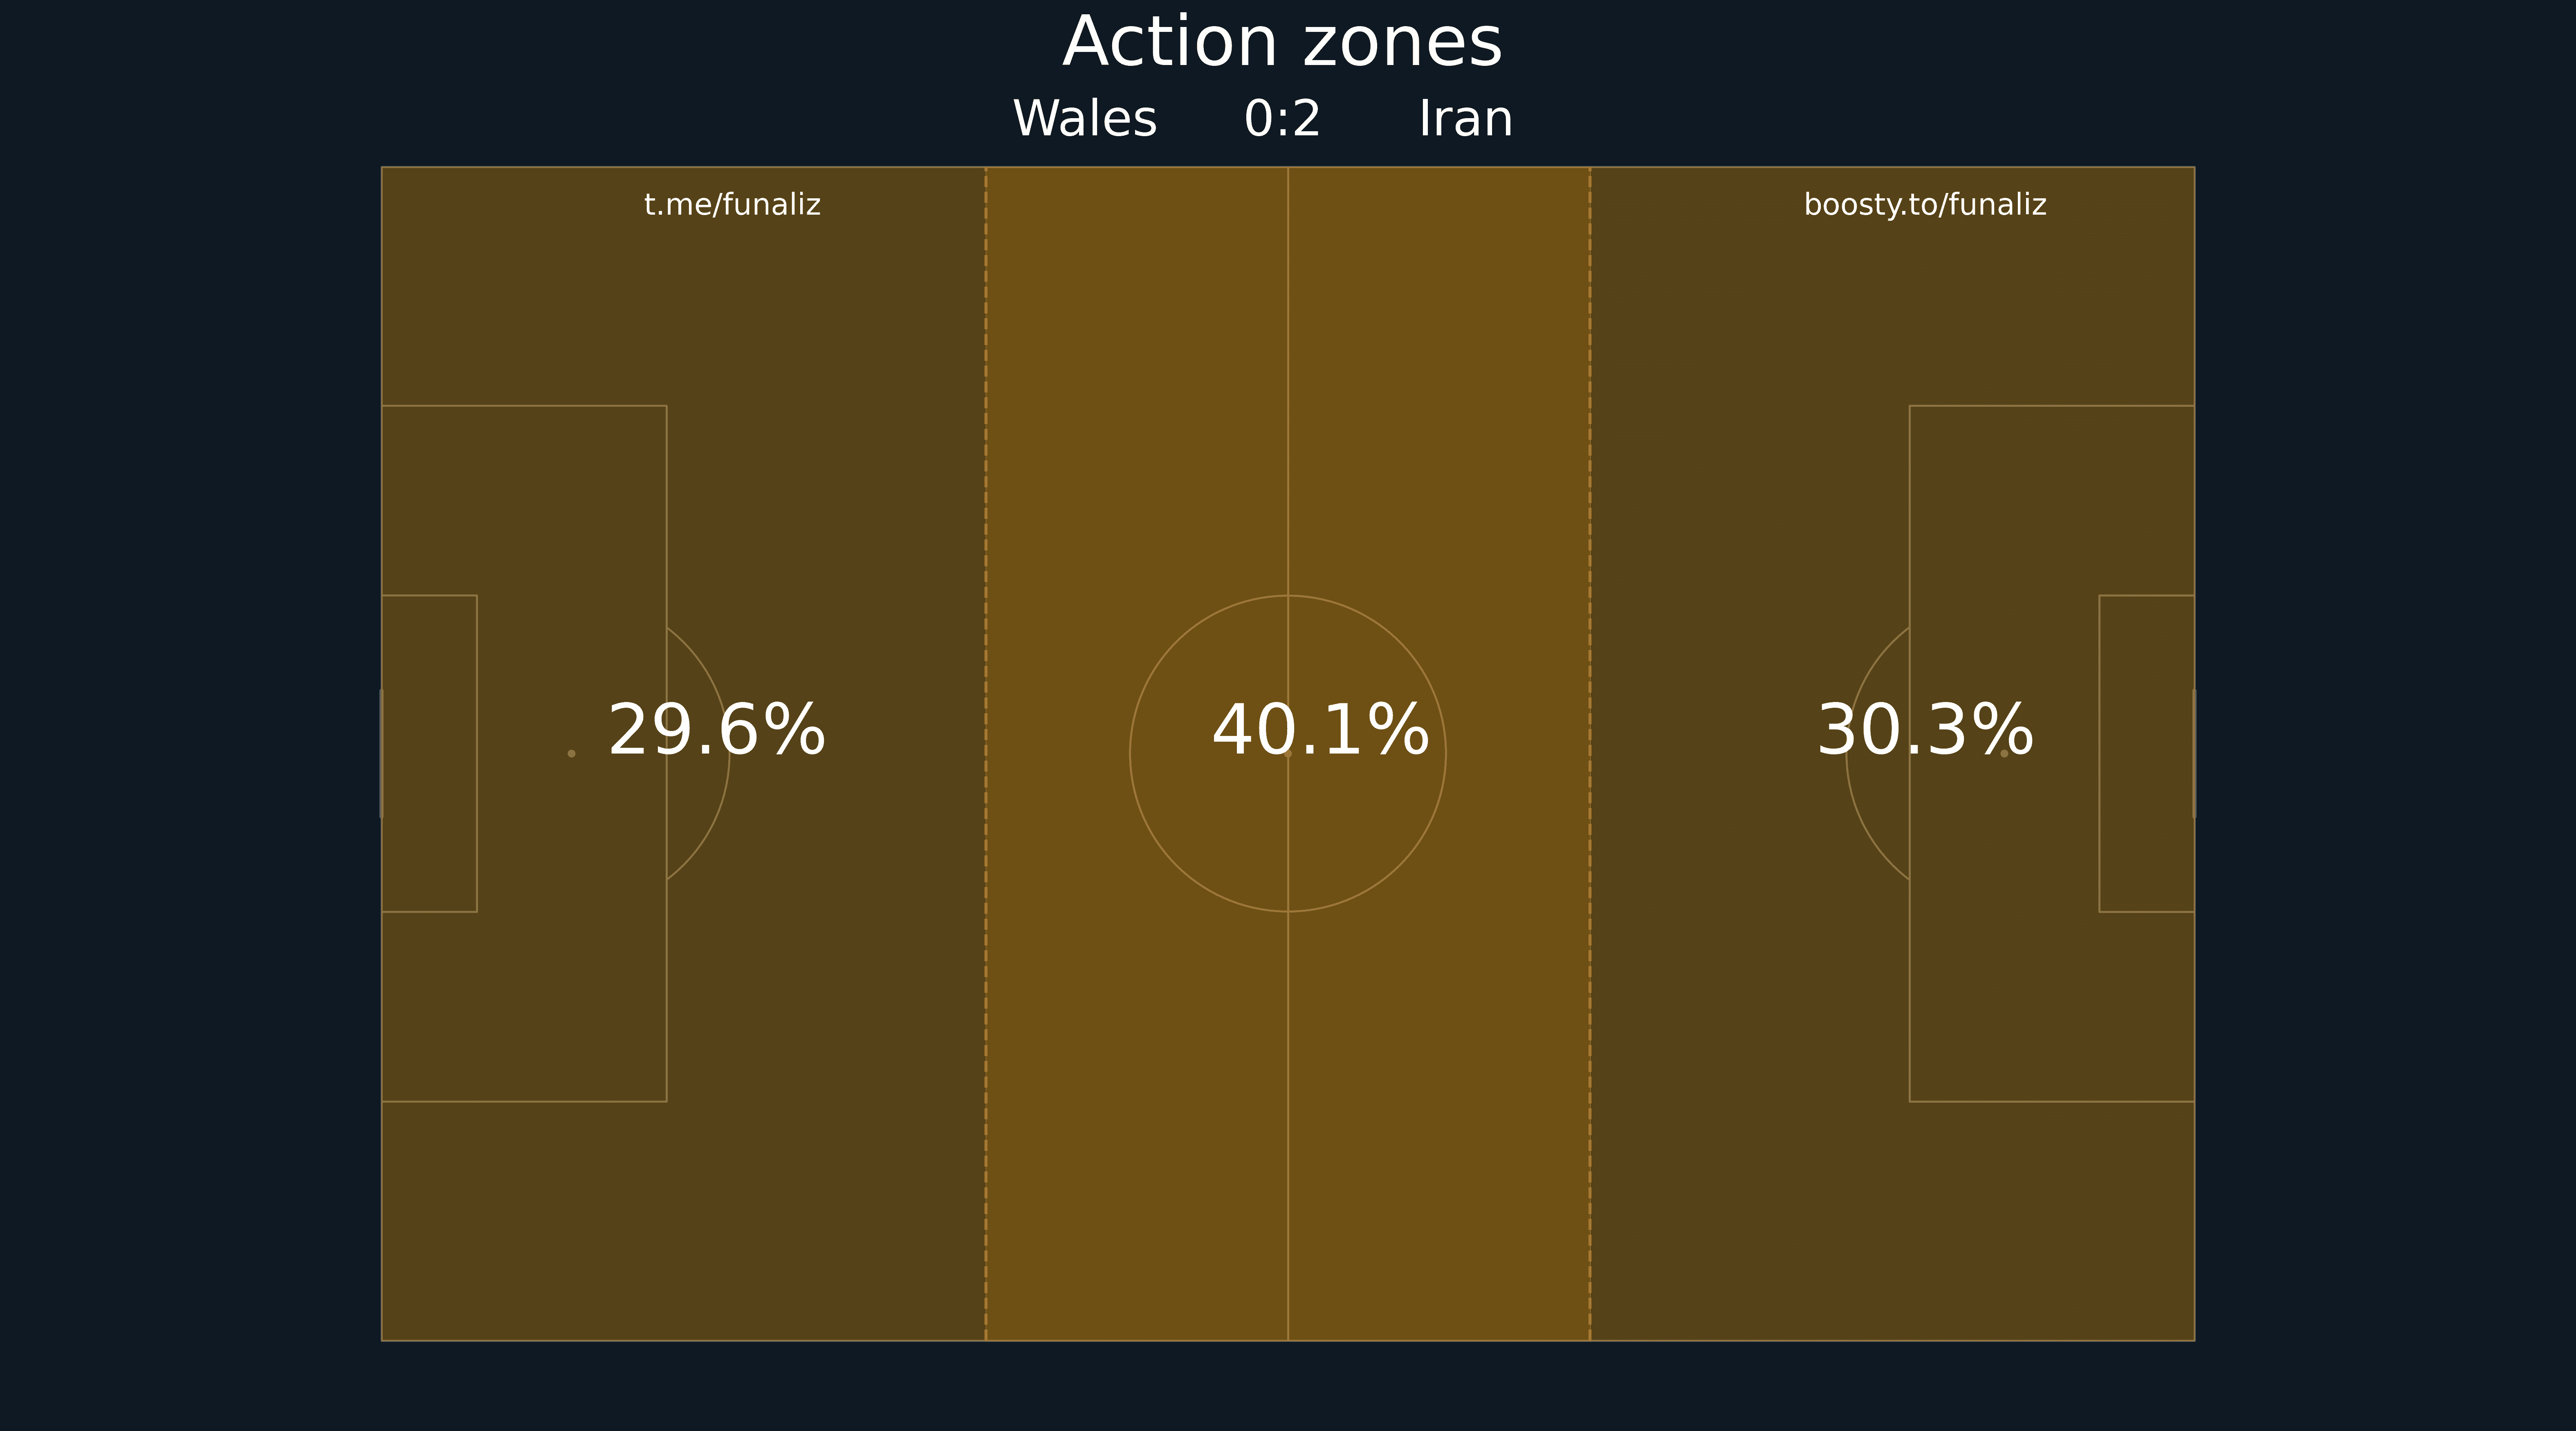Click the left goal marker on pitch edge

pos(381,753)
